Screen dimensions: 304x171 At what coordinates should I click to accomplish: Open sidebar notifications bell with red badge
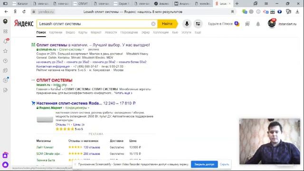tap(5, 41)
